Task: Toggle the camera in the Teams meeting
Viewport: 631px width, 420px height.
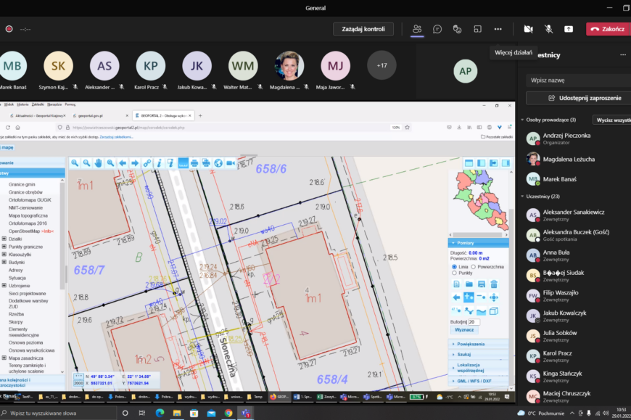Action: pyautogui.click(x=529, y=29)
